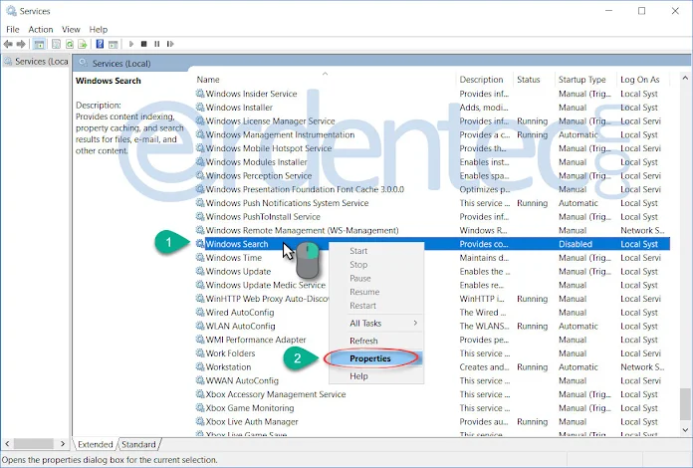Click the list scrollbar down arrow
Image resolution: width=693 pixels, height=468 pixels.
[685, 429]
